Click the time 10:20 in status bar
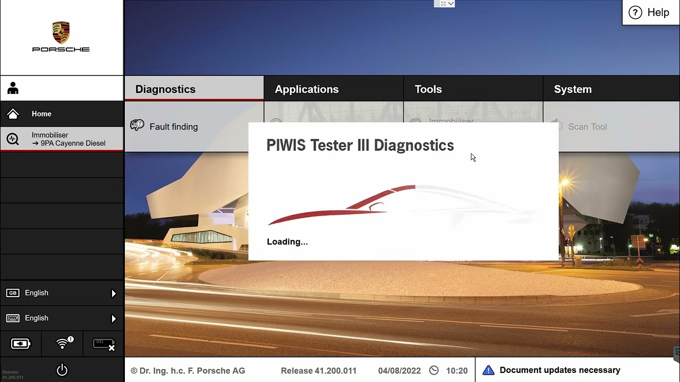Viewport: 680px width, 382px height. click(x=457, y=371)
